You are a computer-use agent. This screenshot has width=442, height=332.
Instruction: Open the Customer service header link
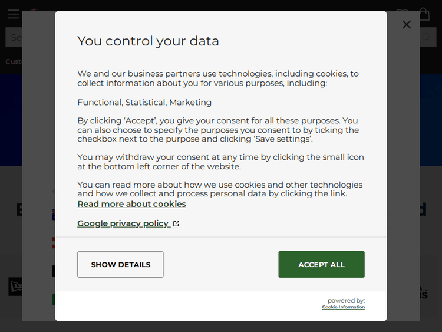click(13, 61)
